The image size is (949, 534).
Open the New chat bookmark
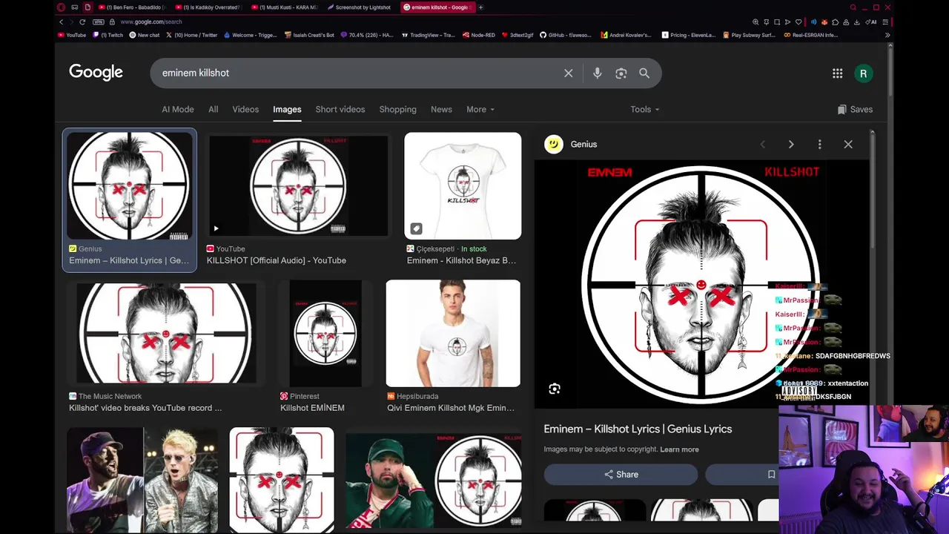coord(145,35)
